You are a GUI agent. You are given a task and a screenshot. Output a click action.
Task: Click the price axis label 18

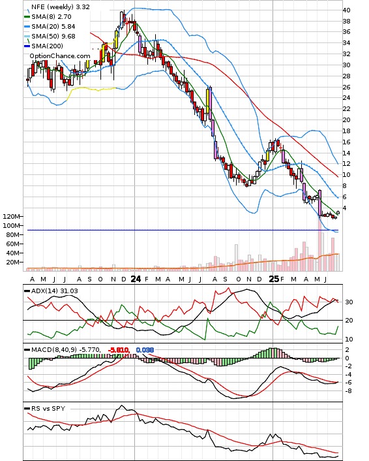[x=346, y=131]
